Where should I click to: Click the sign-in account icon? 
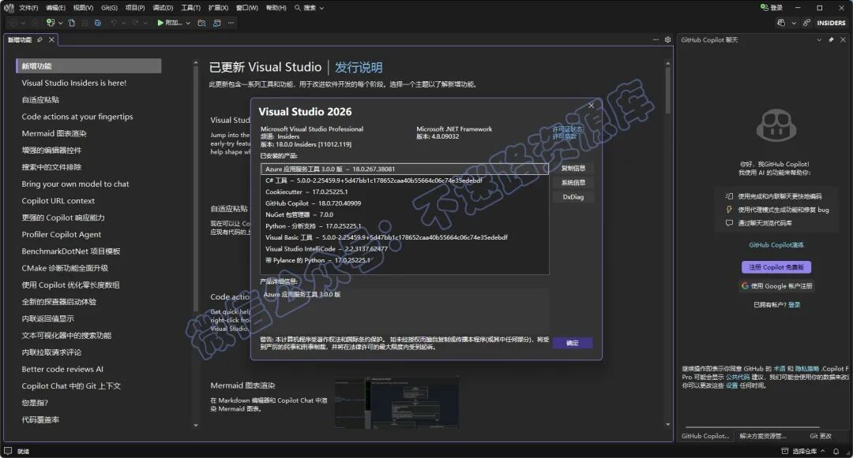coord(765,8)
